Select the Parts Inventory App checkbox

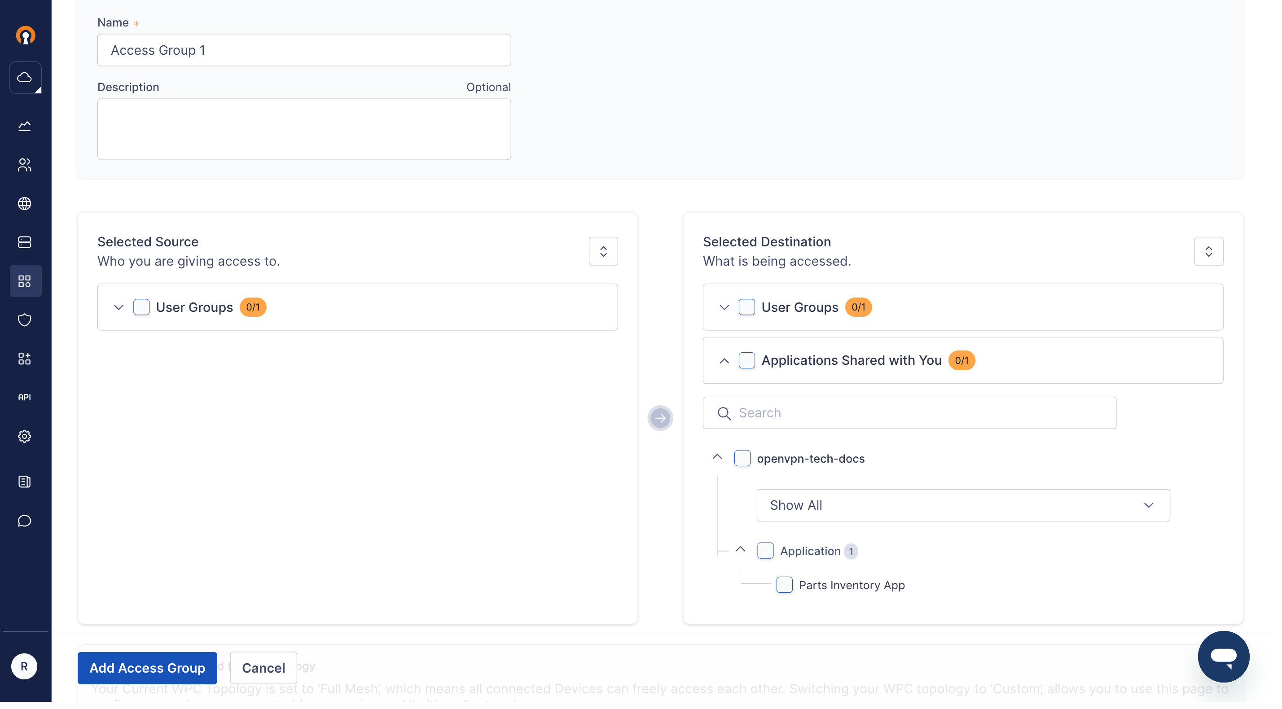tap(784, 585)
